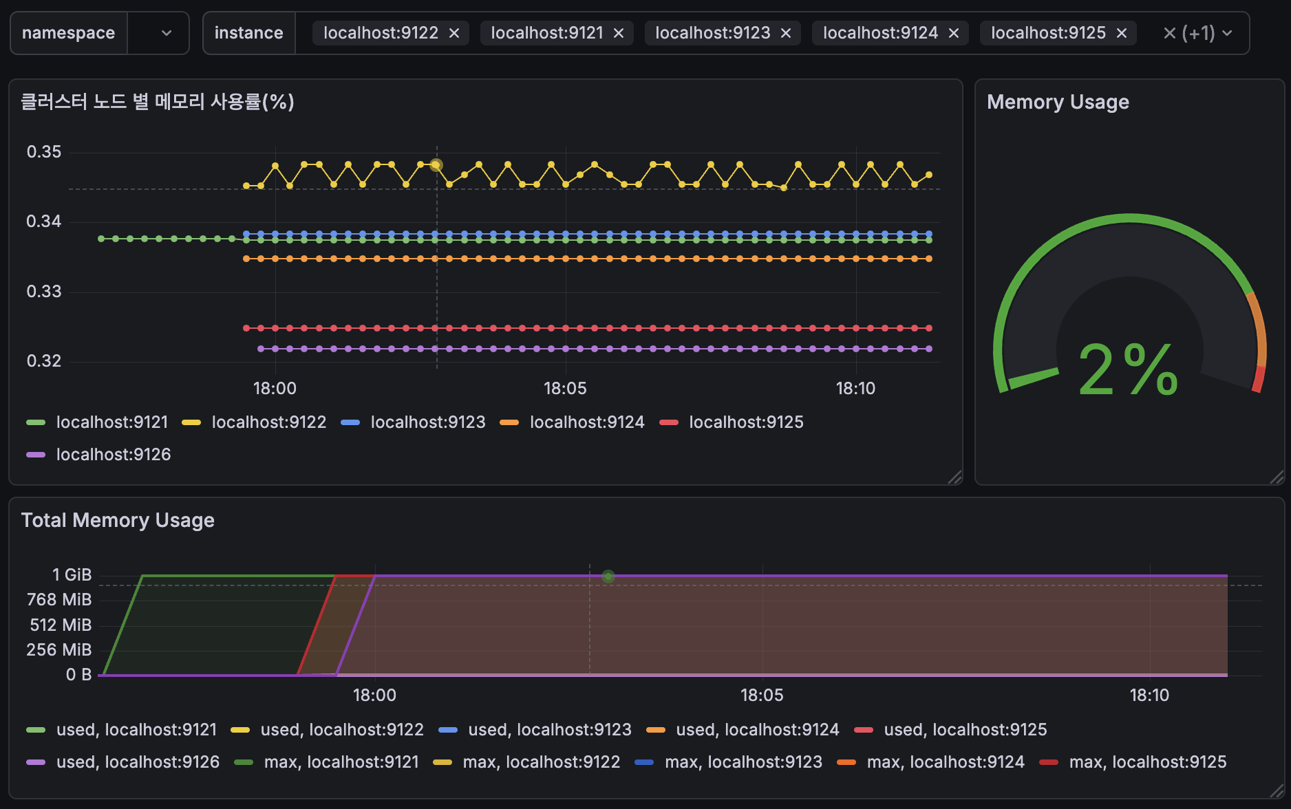The width and height of the screenshot is (1291, 809).
Task: Open the Memory Usage panel title
Action: coord(1058,102)
